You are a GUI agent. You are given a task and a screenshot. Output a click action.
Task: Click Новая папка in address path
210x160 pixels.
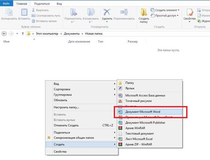pos(94,34)
